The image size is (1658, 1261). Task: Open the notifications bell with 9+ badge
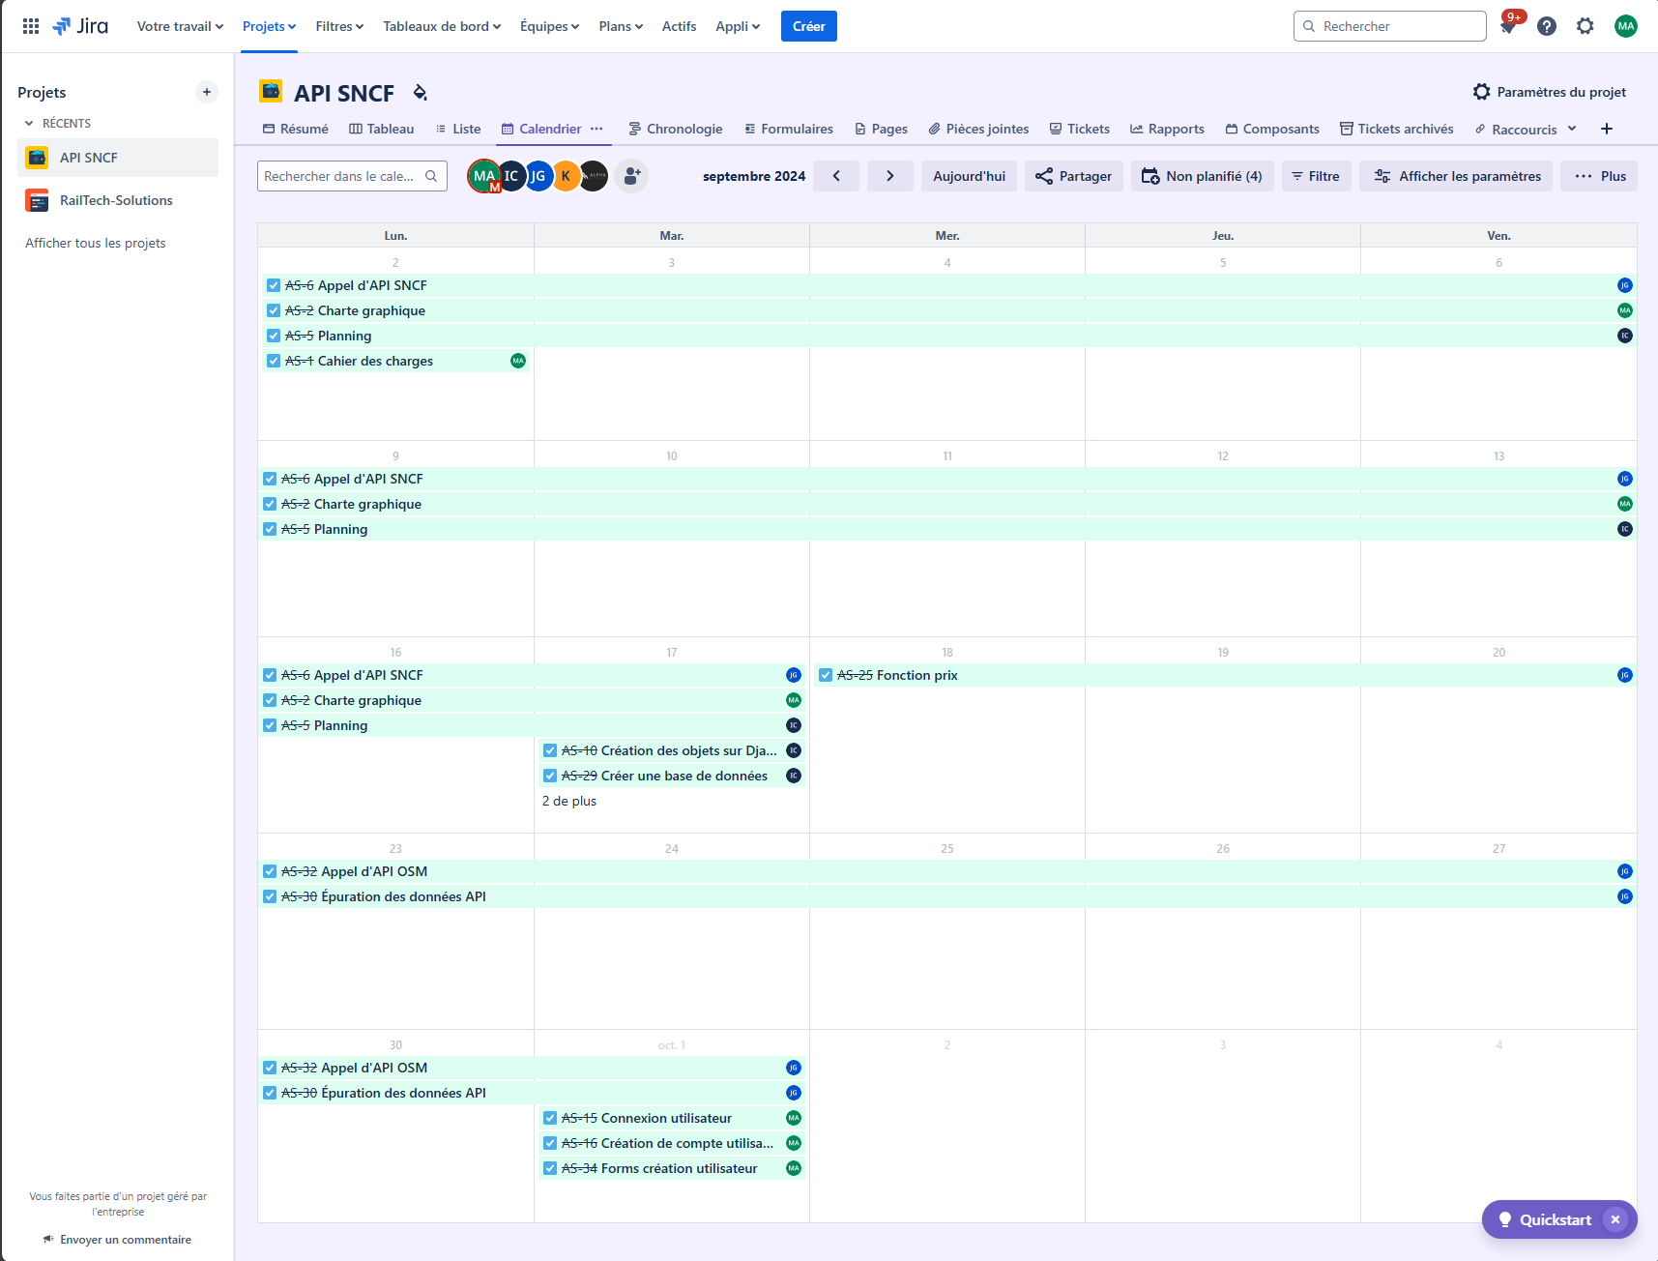pos(1508,26)
